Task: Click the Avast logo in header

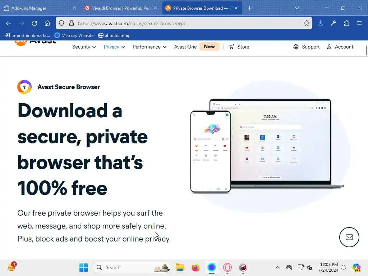Action: [x=35, y=43]
